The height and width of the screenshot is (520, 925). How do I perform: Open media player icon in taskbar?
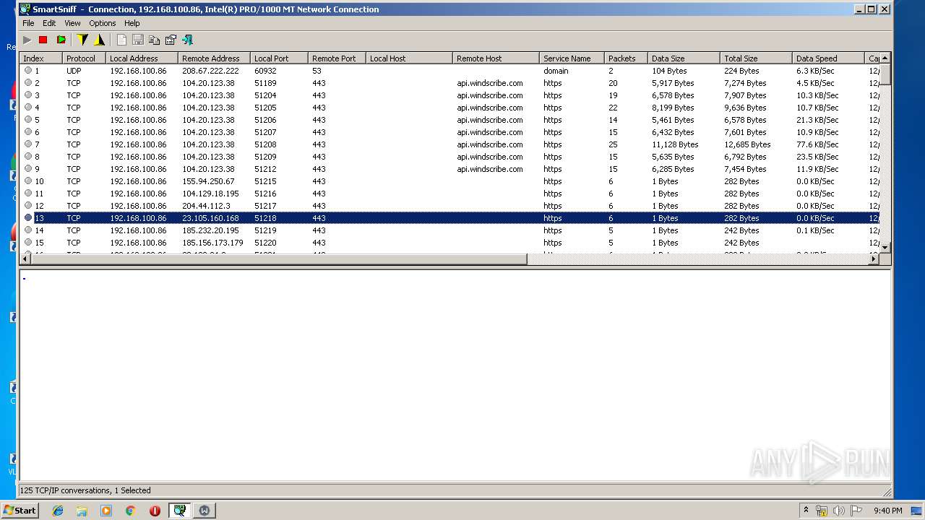(x=106, y=511)
